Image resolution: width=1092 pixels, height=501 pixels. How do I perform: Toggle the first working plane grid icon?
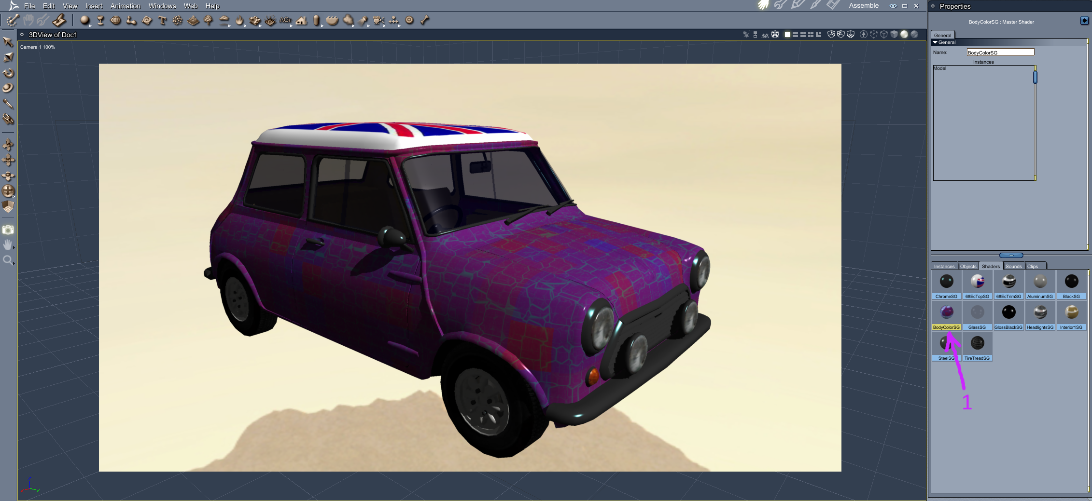[x=831, y=34]
